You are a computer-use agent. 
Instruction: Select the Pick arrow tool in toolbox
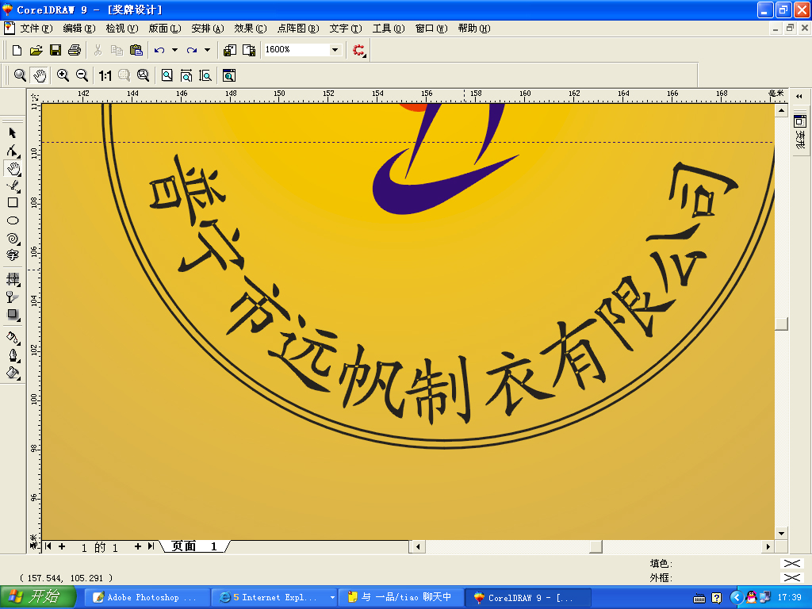(13, 133)
